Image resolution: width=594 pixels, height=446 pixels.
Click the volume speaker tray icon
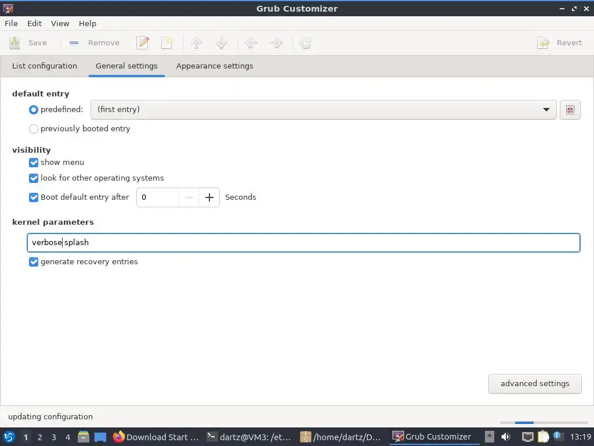506,437
